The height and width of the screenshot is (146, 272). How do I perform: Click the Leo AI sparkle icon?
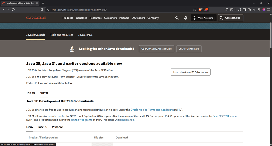pos(254,10)
